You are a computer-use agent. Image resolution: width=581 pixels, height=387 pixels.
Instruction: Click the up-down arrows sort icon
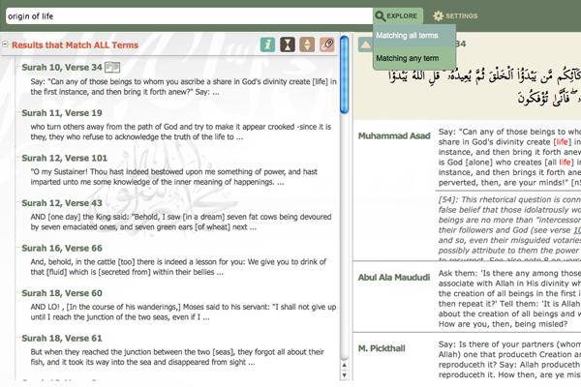pos(307,45)
